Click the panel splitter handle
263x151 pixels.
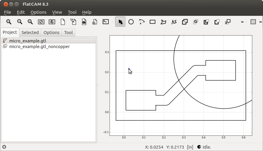point(98,86)
